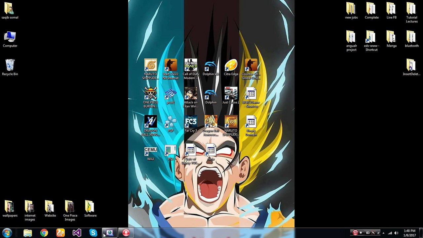Select the Website folder
This screenshot has height=238, width=423.
(x=50, y=209)
